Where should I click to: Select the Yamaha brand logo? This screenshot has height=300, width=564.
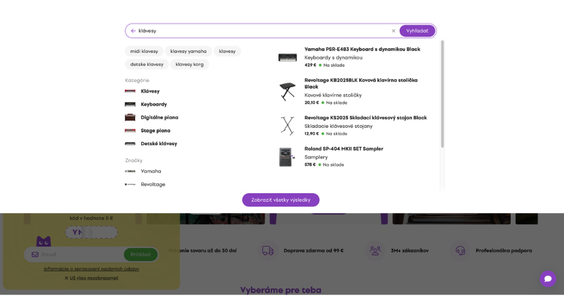tap(130, 171)
